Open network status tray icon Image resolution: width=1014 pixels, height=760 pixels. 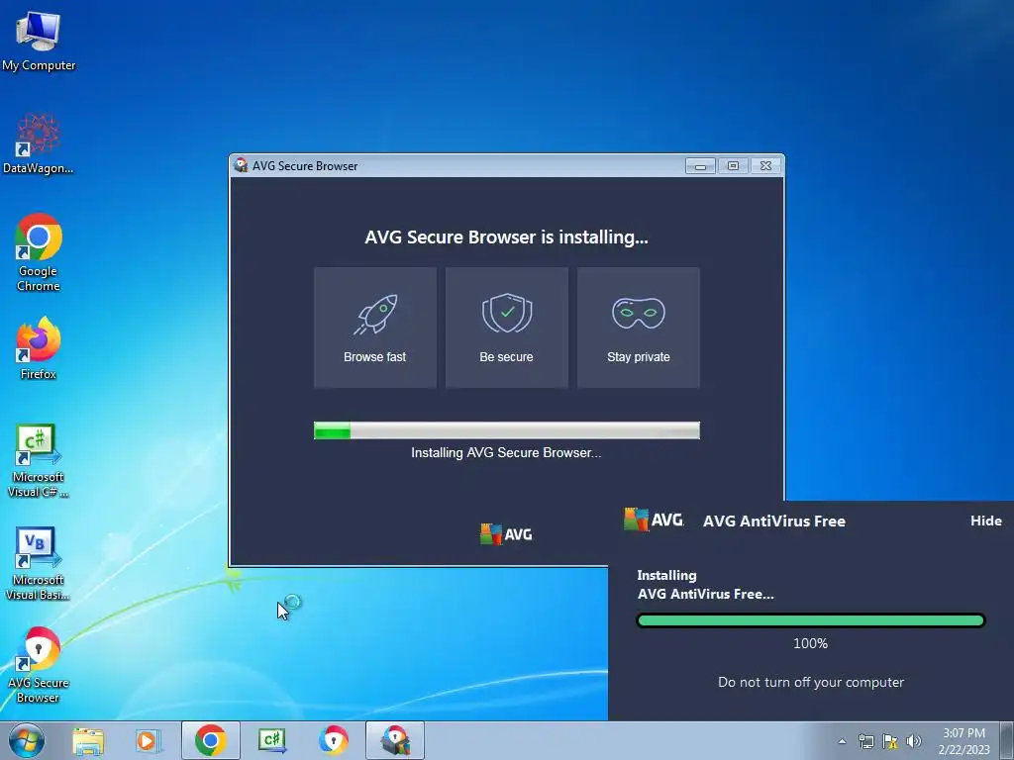click(x=865, y=741)
